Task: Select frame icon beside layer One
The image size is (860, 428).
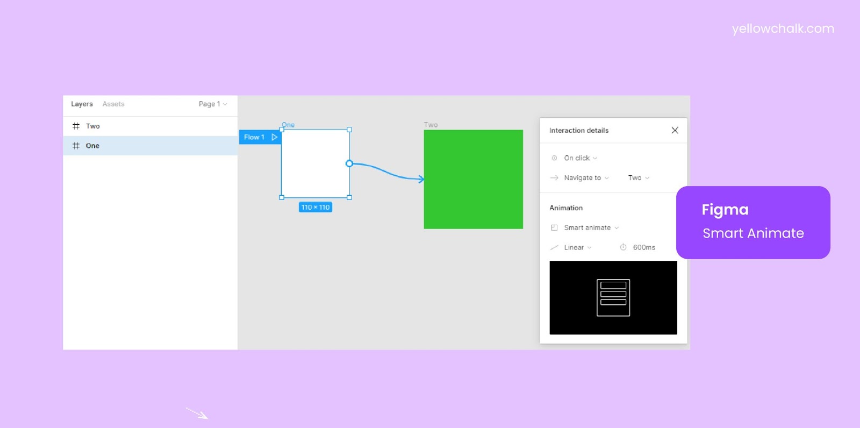Action: (x=76, y=146)
